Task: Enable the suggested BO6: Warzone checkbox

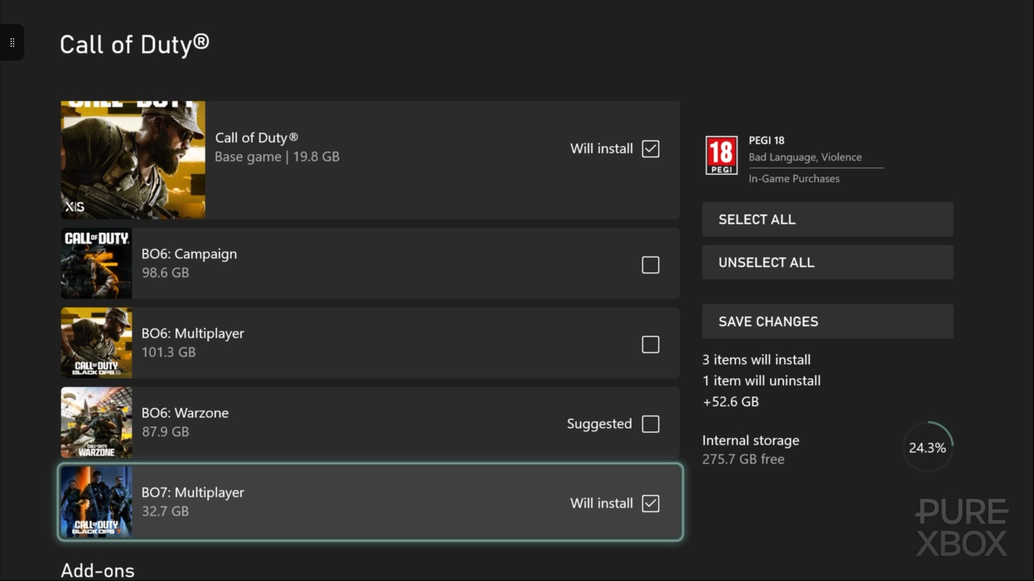Action: click(x=650, y=424)
